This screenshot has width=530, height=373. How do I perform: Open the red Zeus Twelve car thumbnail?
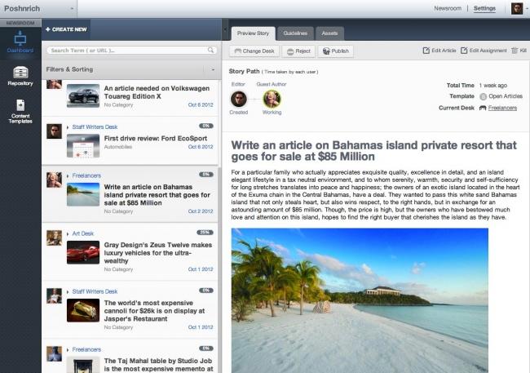tap(83, 252)
